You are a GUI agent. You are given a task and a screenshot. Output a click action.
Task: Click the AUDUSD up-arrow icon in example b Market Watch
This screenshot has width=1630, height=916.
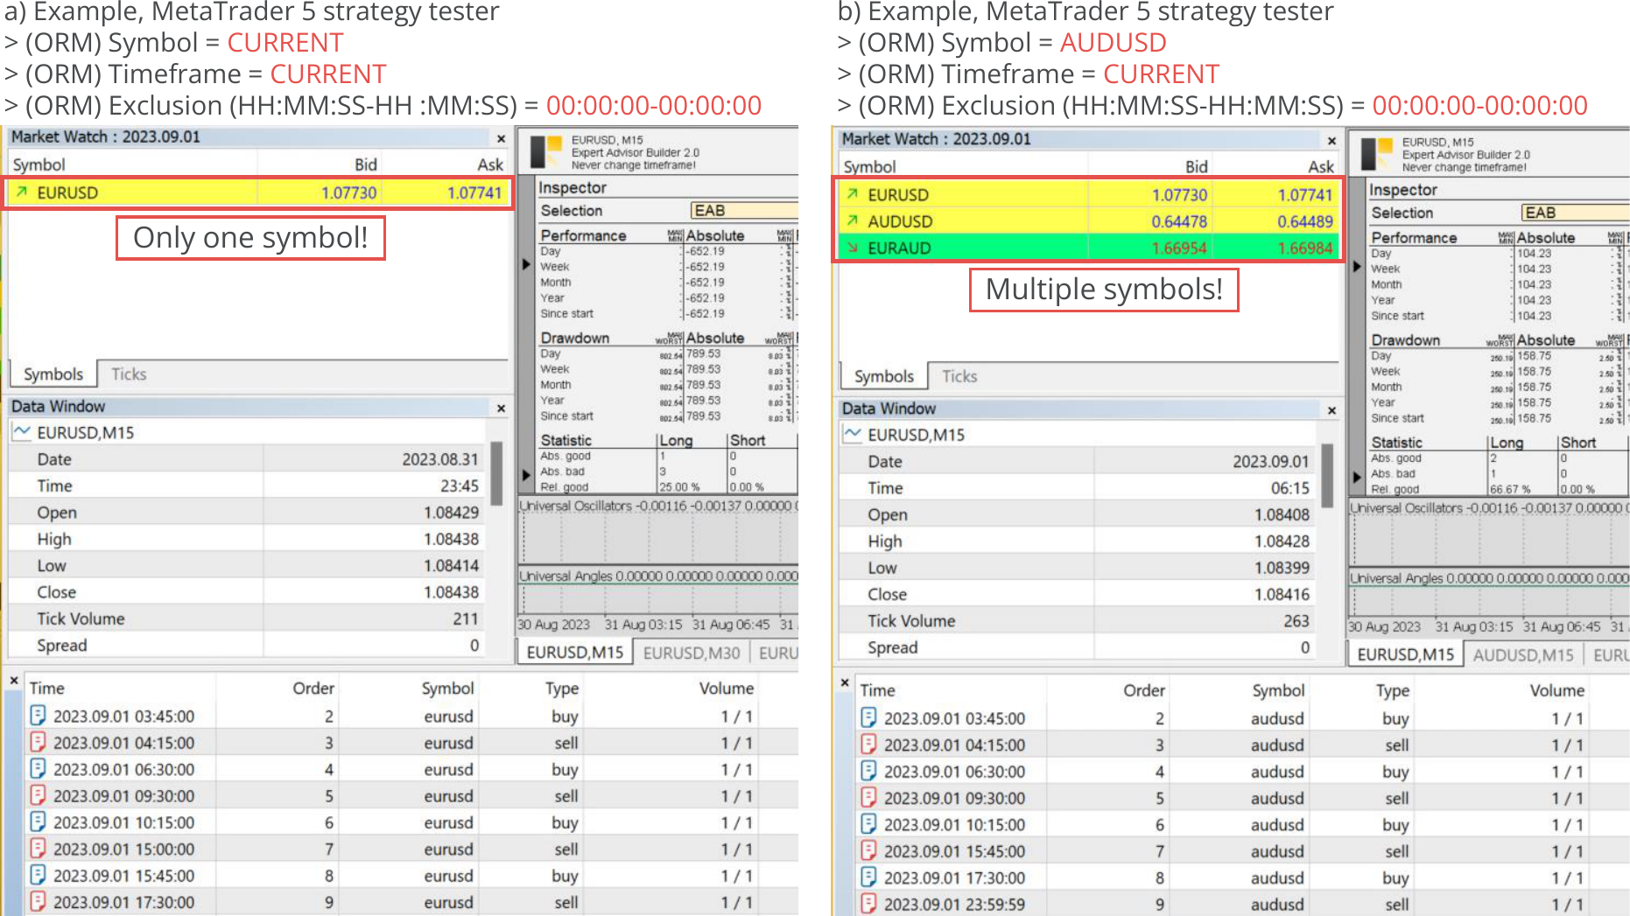853,221
